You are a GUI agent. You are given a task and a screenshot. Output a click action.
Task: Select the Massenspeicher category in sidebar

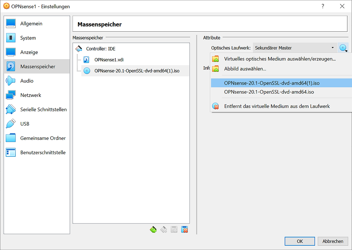[37, 66]
